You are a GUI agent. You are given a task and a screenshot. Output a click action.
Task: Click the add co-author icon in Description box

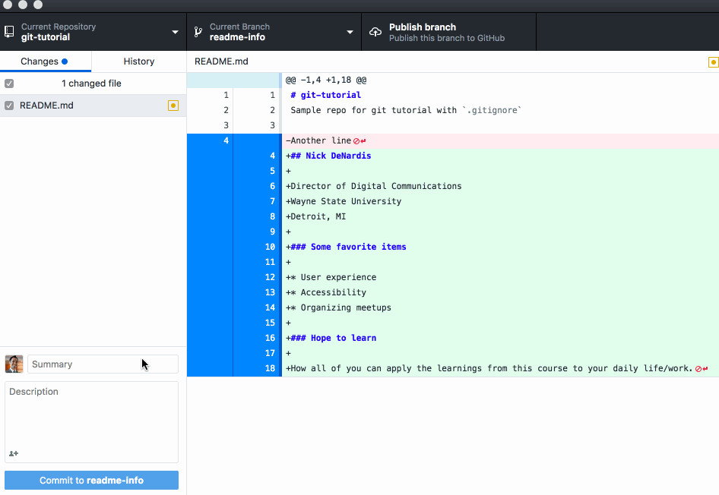14,453
